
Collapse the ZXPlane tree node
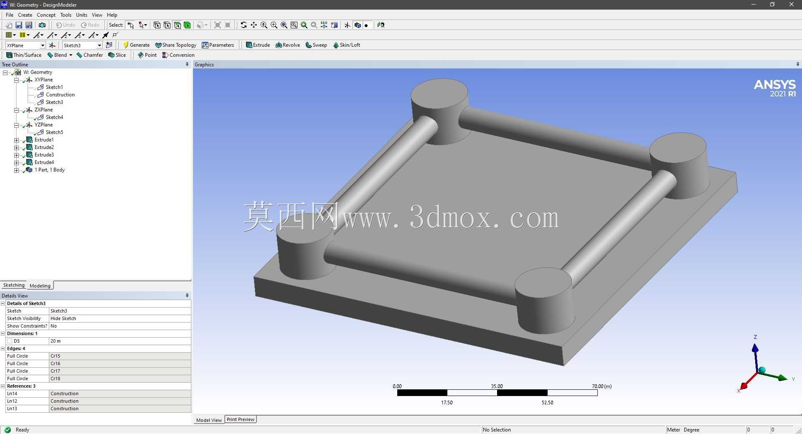coord(17,110)
